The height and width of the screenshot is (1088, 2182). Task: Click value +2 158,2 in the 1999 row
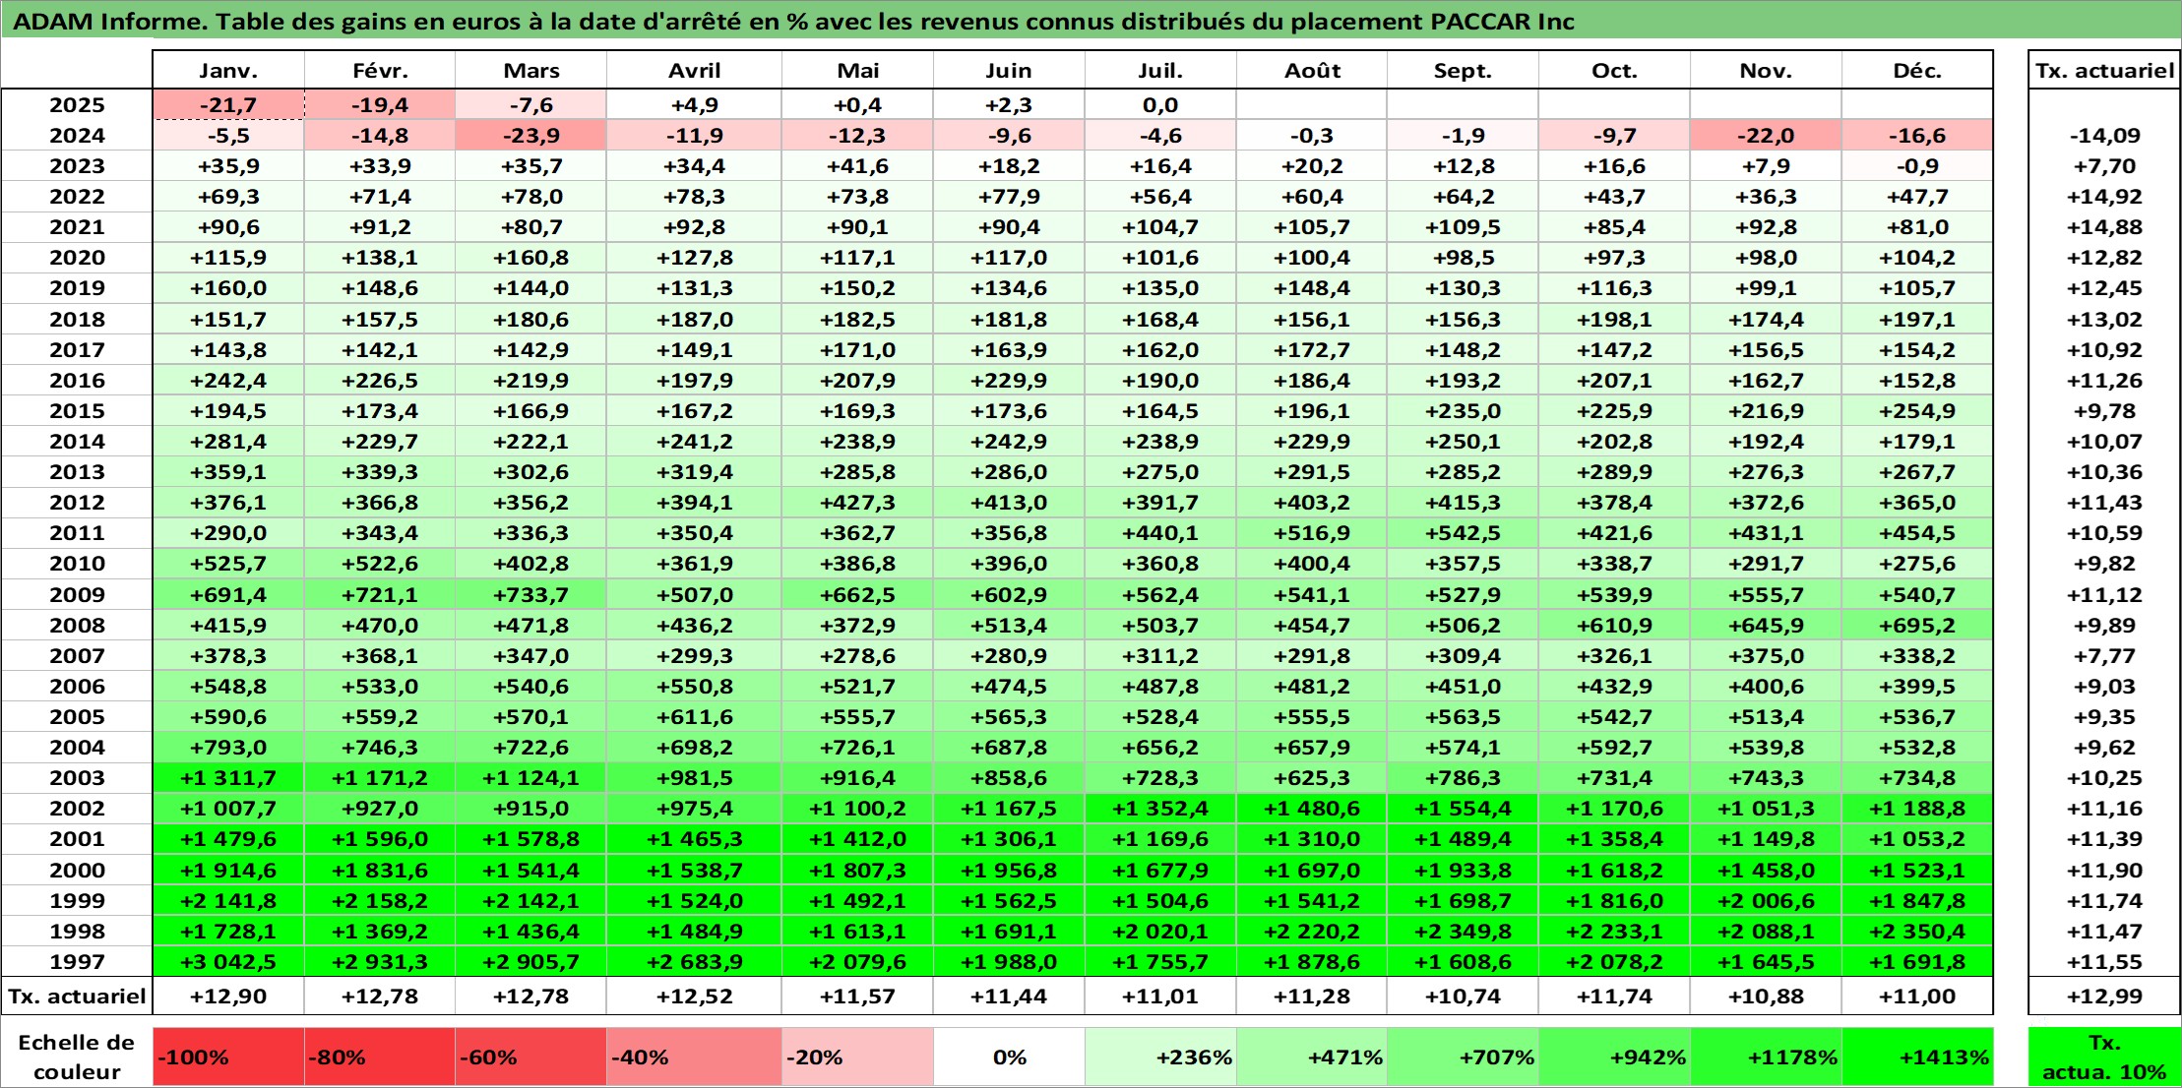[380, 901]
